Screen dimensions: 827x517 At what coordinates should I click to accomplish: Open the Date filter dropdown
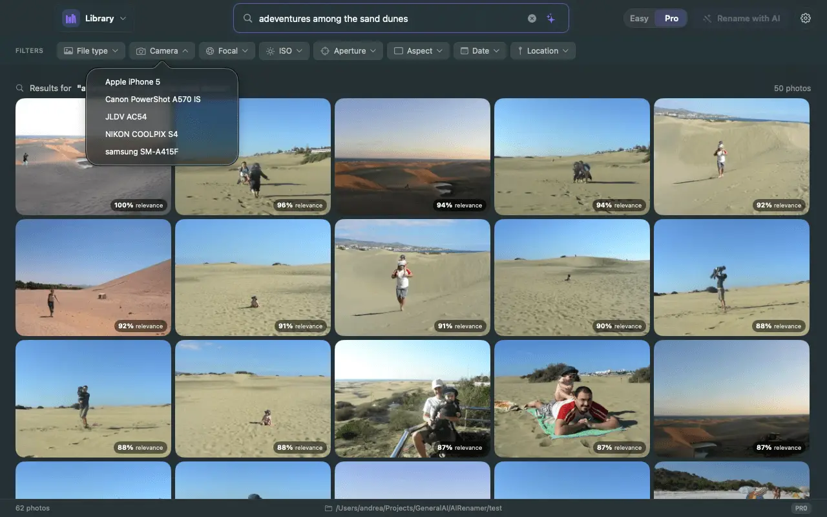pos(480,51)
